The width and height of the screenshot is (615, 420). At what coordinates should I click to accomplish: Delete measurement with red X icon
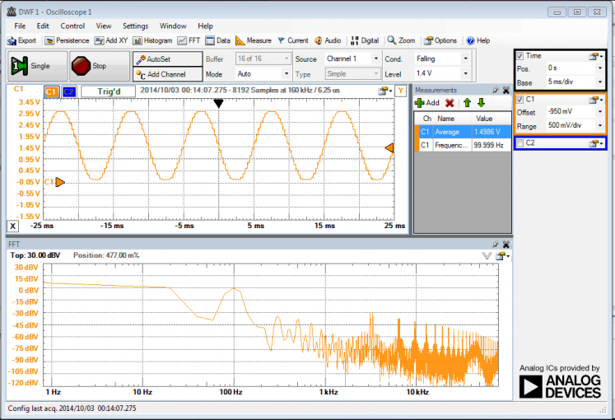pyautogui.click(x=450, y=103)
